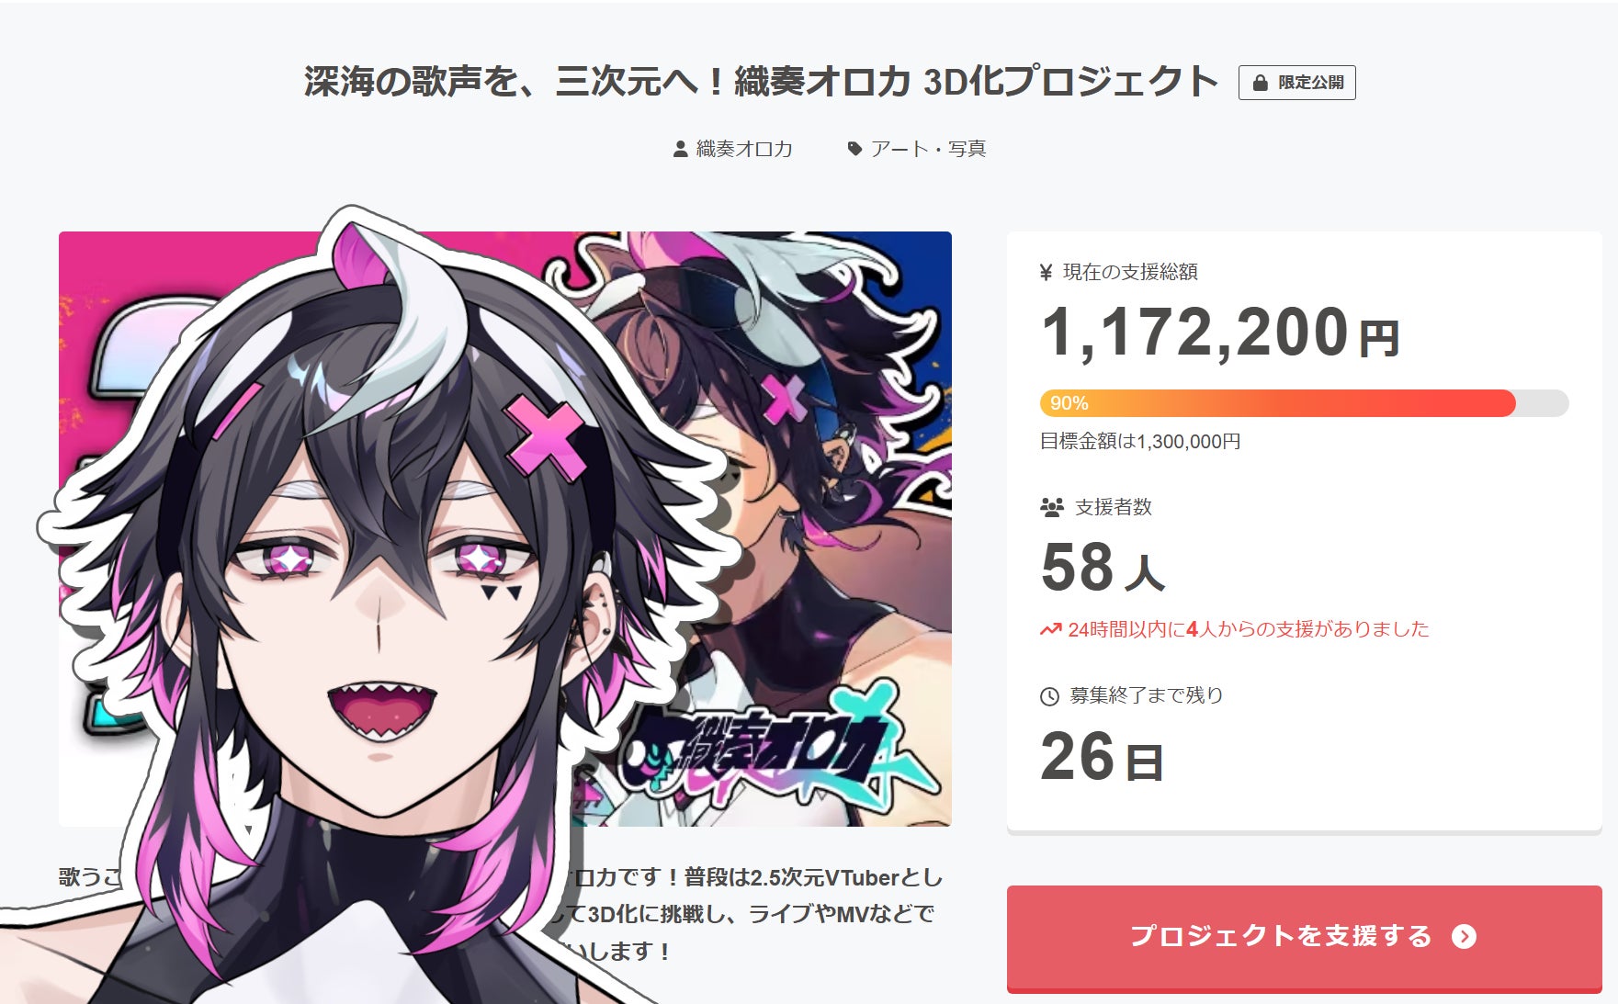Click the 58人 supporter count
Screen dimensions: 1618x1004
click(x=1103, y=568)
